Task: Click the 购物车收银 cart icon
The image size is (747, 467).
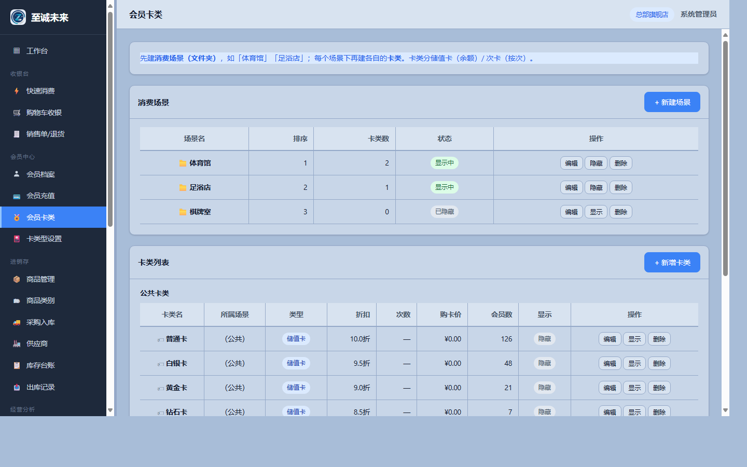Action: point(17,113)
